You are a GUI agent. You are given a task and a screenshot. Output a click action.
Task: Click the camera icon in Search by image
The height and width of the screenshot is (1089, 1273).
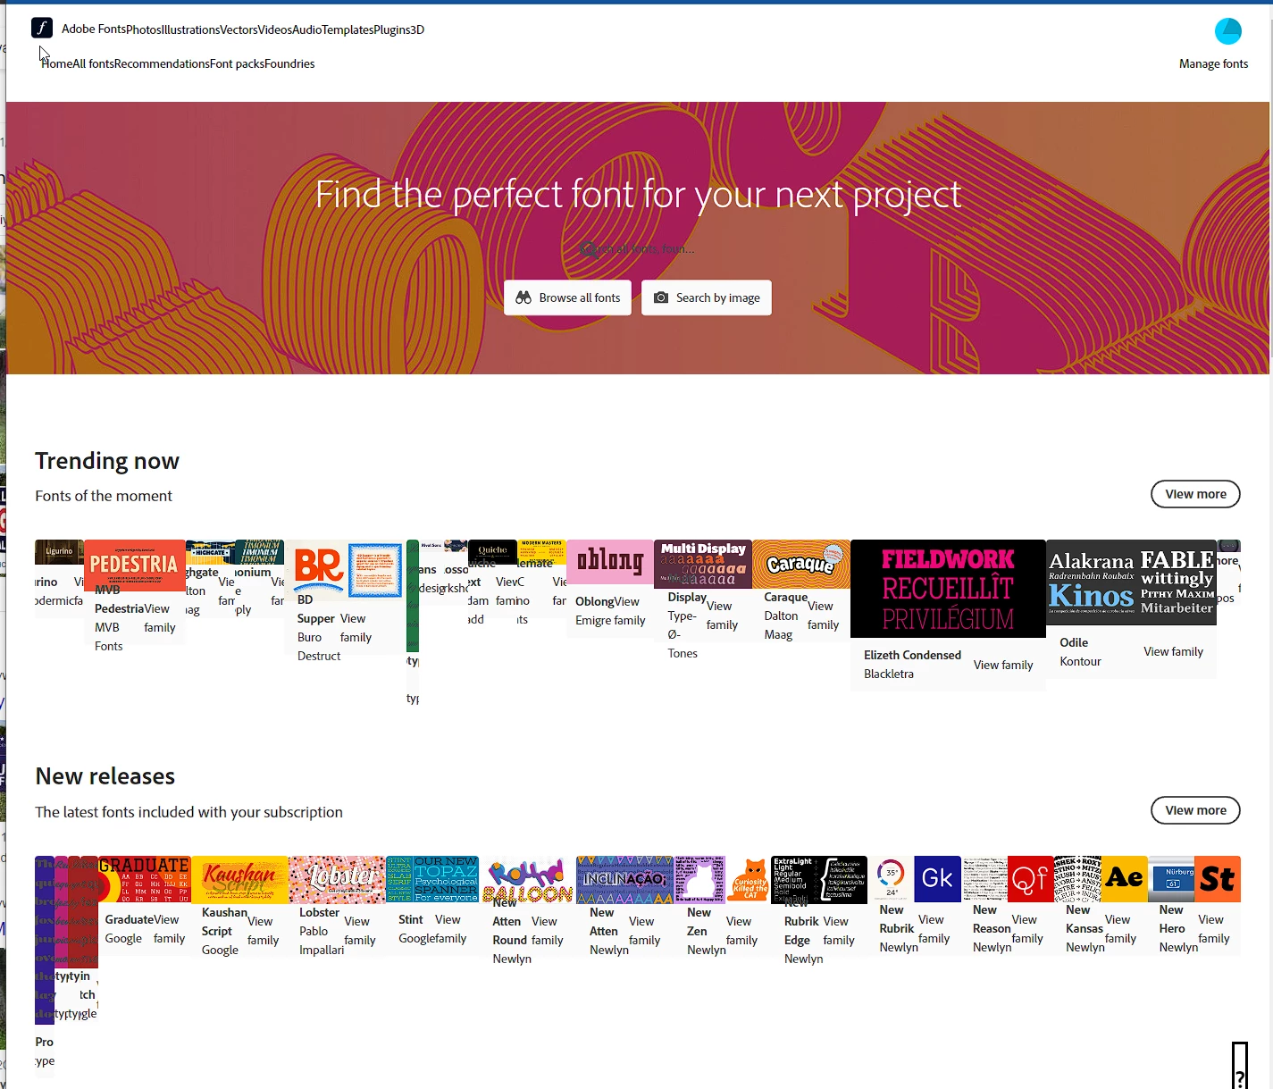click(661, 297)
